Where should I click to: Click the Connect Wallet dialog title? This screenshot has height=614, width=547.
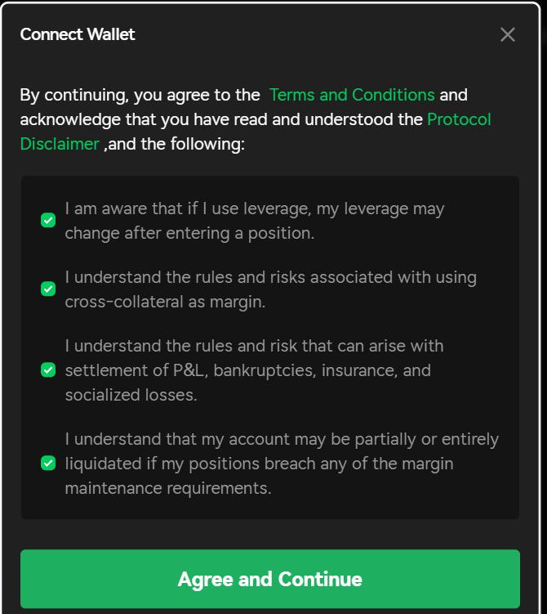(x=78, y=34)
